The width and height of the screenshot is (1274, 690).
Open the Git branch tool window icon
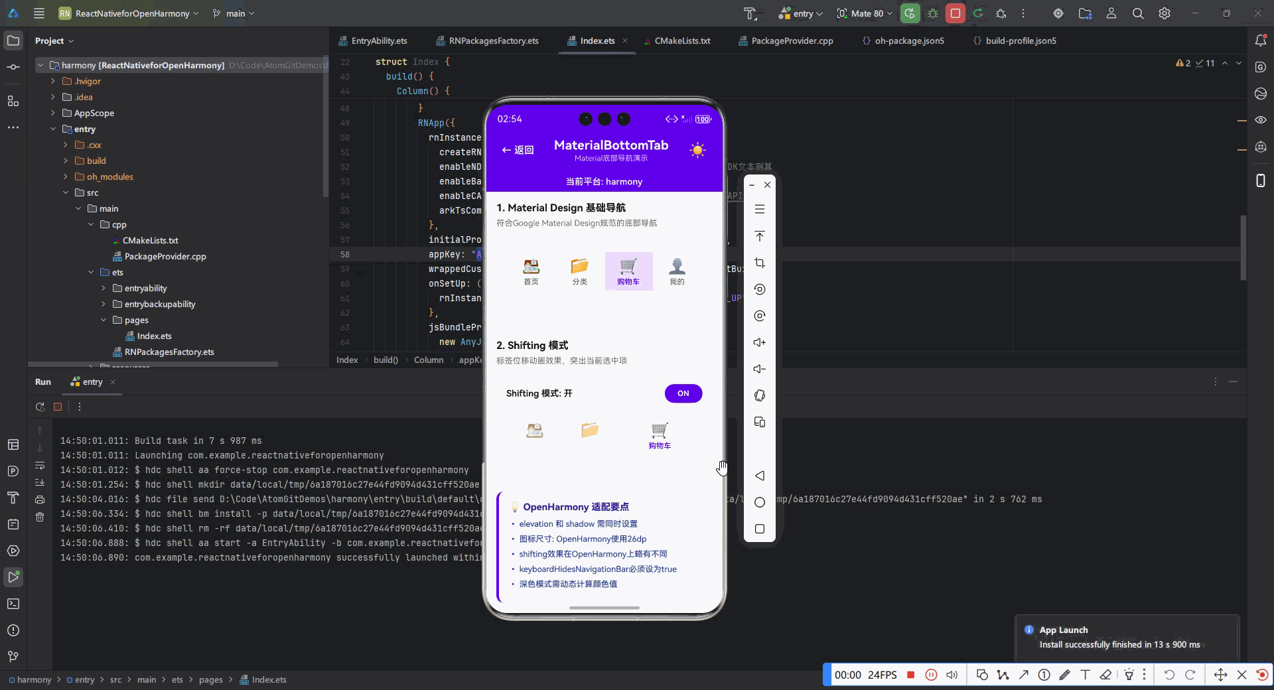click(13, 657)
